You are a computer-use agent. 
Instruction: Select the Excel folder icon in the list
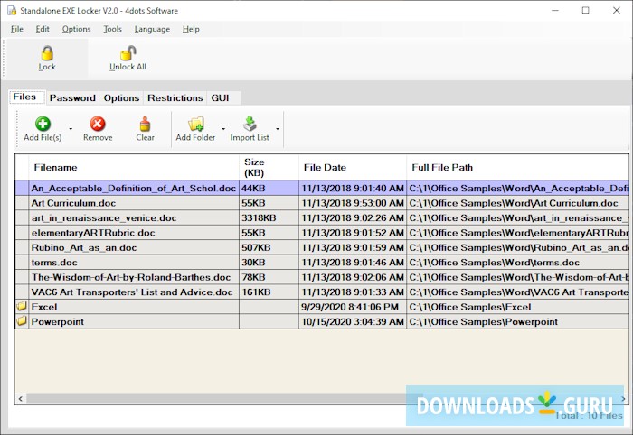tap(22, 306)
